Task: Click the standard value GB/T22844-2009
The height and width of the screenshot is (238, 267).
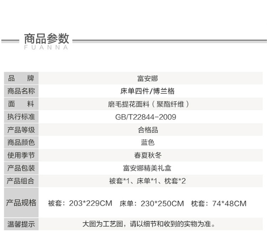Action: click(x=146, y=117)
